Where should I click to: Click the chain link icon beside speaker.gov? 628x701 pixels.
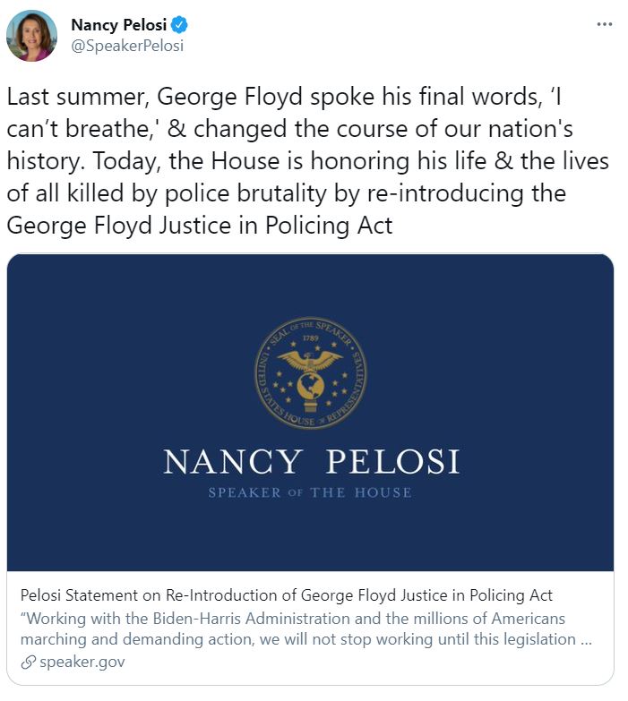click(x=27, y=663)
